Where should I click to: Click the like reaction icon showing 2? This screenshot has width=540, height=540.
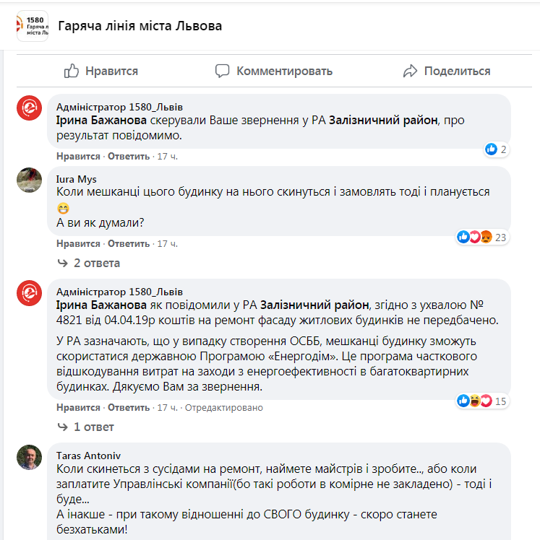[492, 149]
